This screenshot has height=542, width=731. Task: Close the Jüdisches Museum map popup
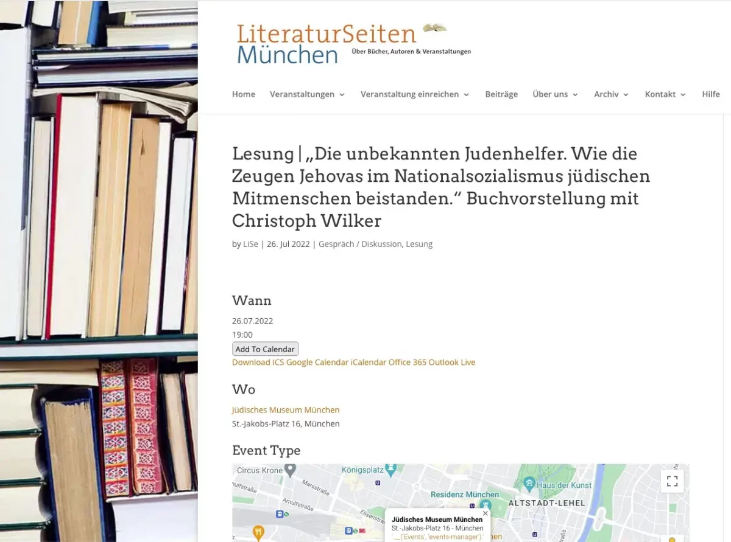[x=485, y=513]
